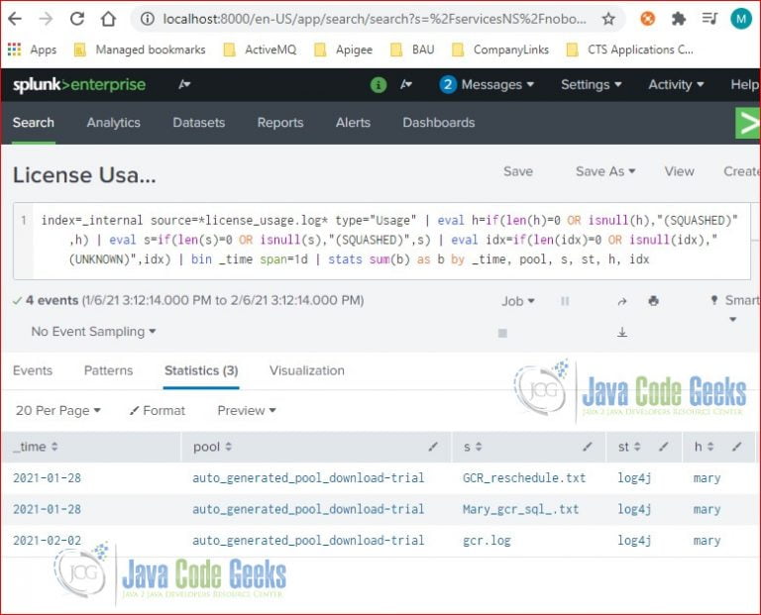
Task: Open the green Search app arrow icon
Action: click(x=748, y=123)
